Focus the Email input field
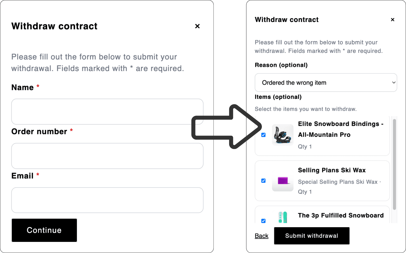 point(107,200)
